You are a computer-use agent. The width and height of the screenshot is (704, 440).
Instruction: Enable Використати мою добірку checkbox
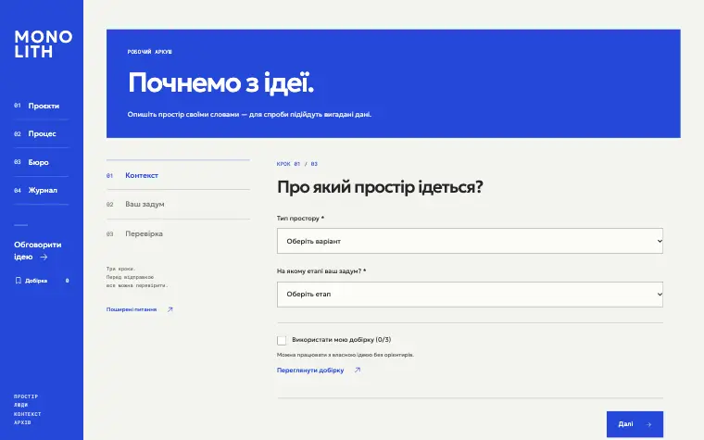(x=282, y=340)
